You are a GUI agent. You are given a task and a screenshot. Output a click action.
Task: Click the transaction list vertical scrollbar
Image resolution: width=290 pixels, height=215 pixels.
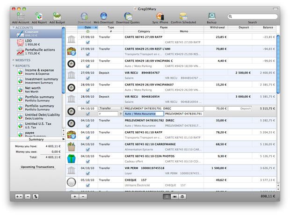point(278,64)
